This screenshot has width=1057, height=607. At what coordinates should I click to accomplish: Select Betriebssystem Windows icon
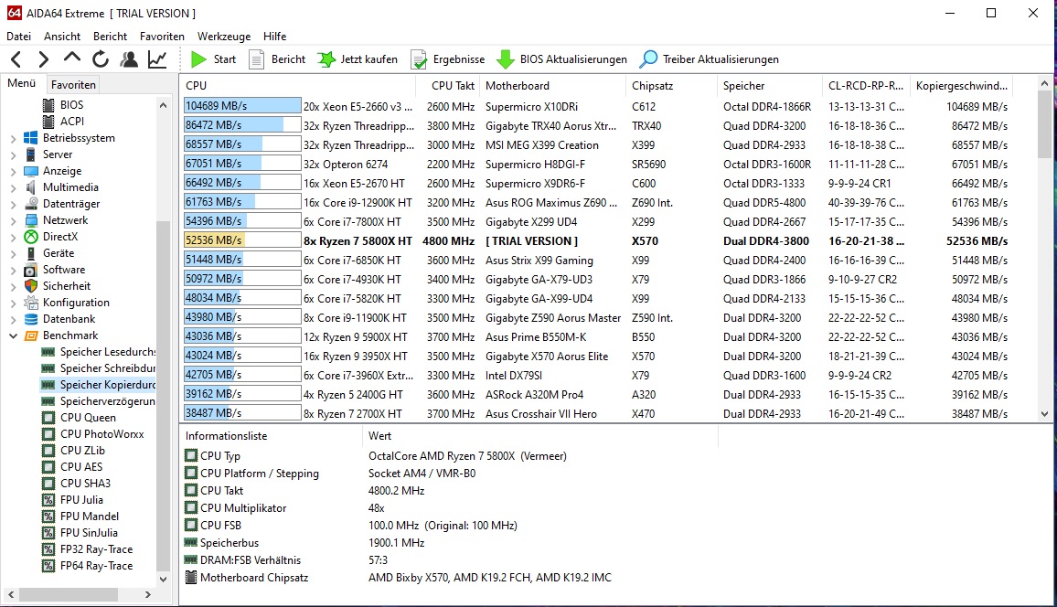click(x=30, y=138)
